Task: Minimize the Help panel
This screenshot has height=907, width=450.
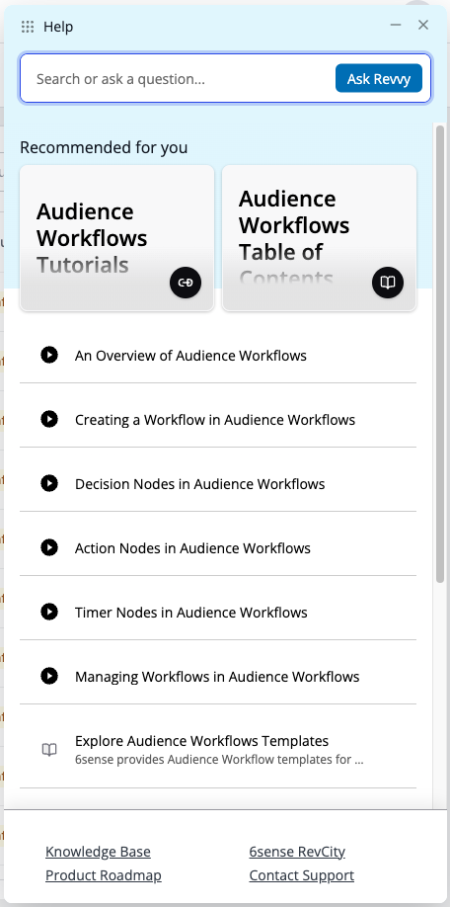Action: [396, 25]
